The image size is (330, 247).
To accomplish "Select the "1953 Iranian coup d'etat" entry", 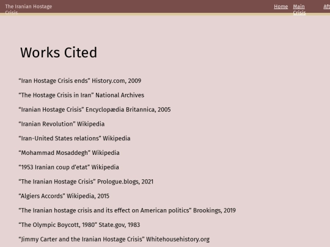I will click(68, 167).
